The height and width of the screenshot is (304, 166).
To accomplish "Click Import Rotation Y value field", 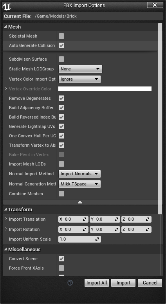I will point(105,229).
